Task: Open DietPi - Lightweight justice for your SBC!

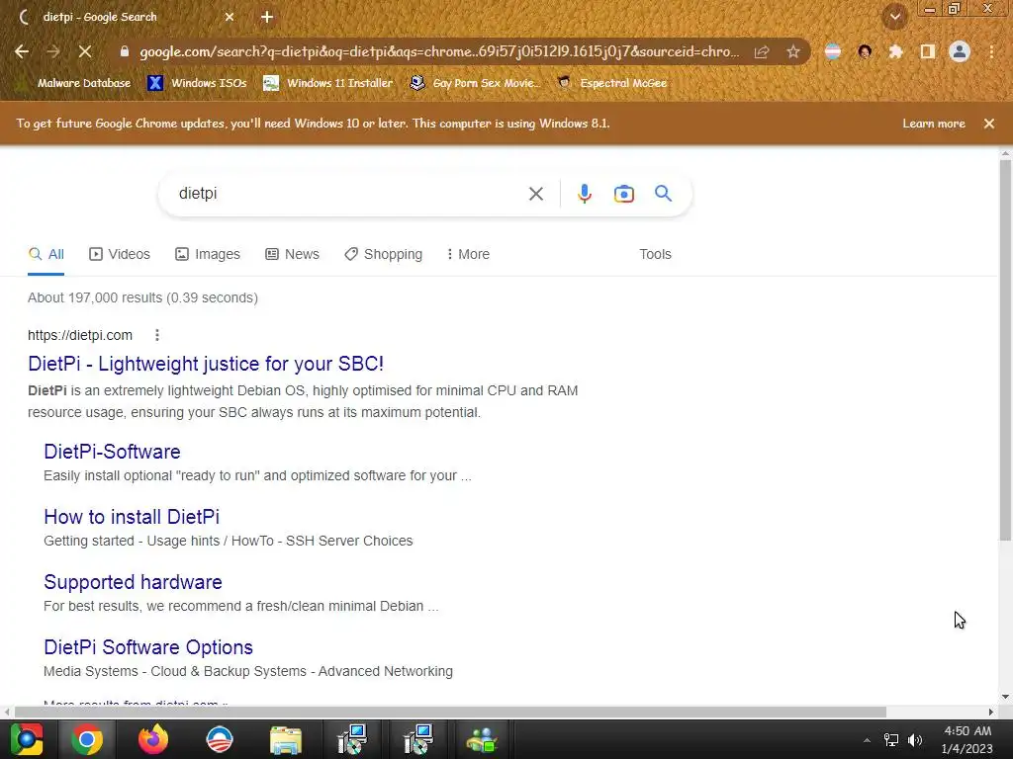Action: (x=206, y=364)
